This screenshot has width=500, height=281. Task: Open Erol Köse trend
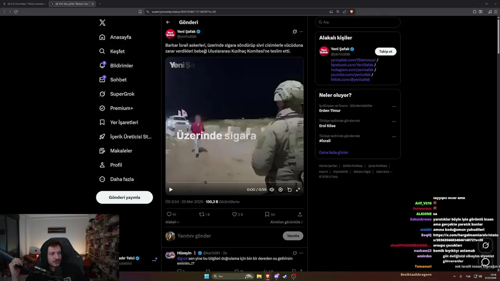point(327,126)
